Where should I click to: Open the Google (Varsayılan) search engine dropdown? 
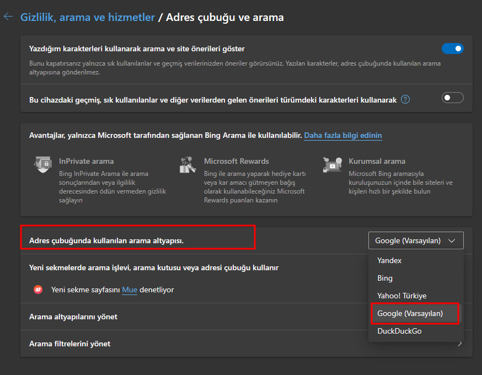coord(416,240)
